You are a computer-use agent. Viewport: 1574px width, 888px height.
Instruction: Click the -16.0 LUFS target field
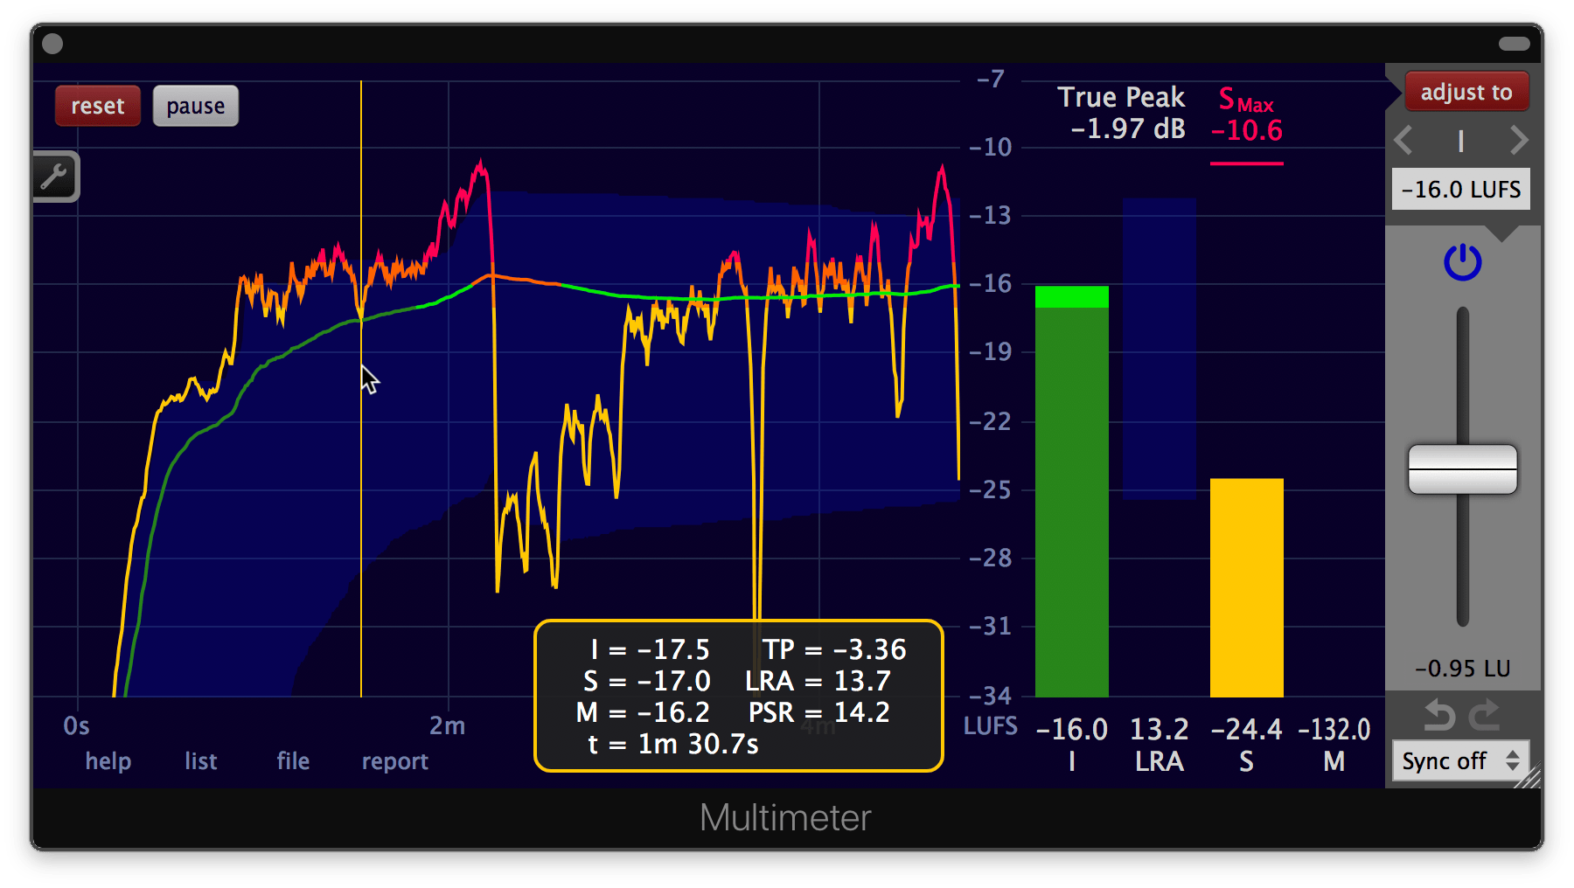[x=1461, y=189]
